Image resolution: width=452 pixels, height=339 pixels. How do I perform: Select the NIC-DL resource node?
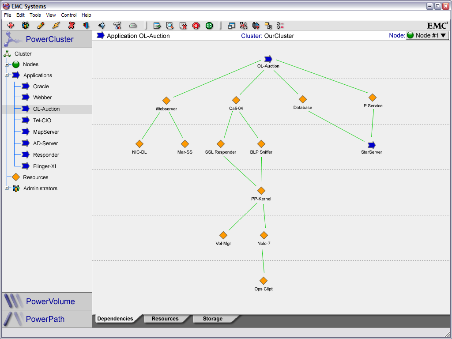point(139,144)
